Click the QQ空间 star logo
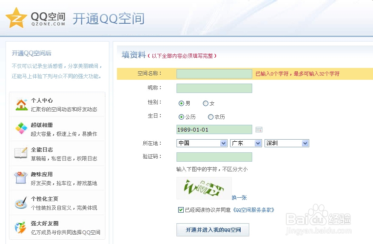Viewport: 373px width, 244px height. click(16, 18)
